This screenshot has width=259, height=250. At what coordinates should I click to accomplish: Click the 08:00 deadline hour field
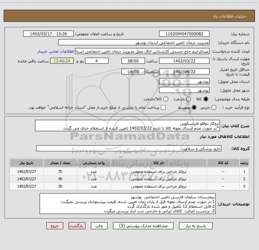click(133, 61)
